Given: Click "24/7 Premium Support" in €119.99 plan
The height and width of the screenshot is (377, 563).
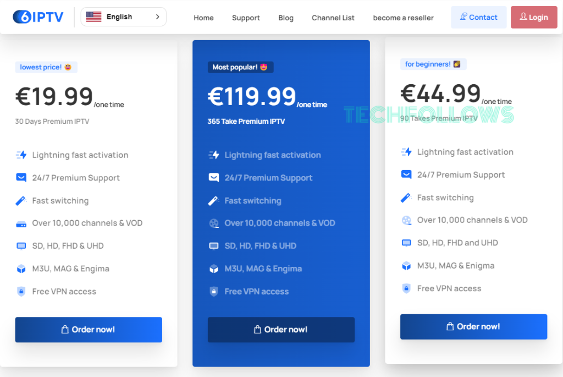Looking at the screenshot, I should [268, 178].
